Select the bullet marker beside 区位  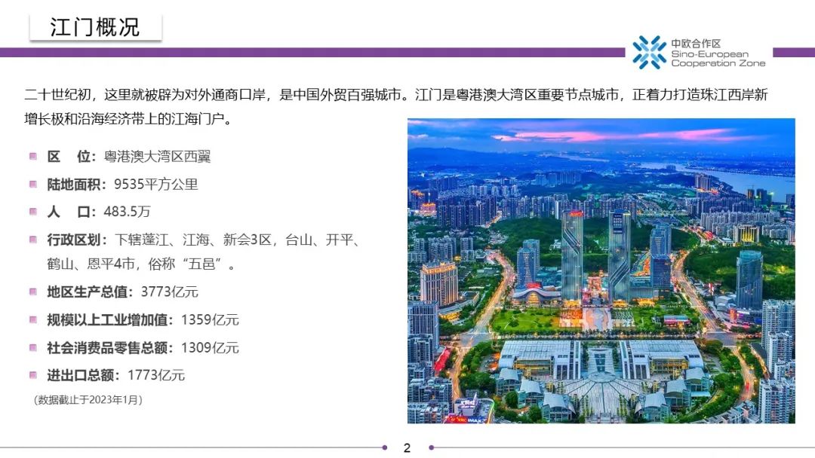[x=33, y=157]
